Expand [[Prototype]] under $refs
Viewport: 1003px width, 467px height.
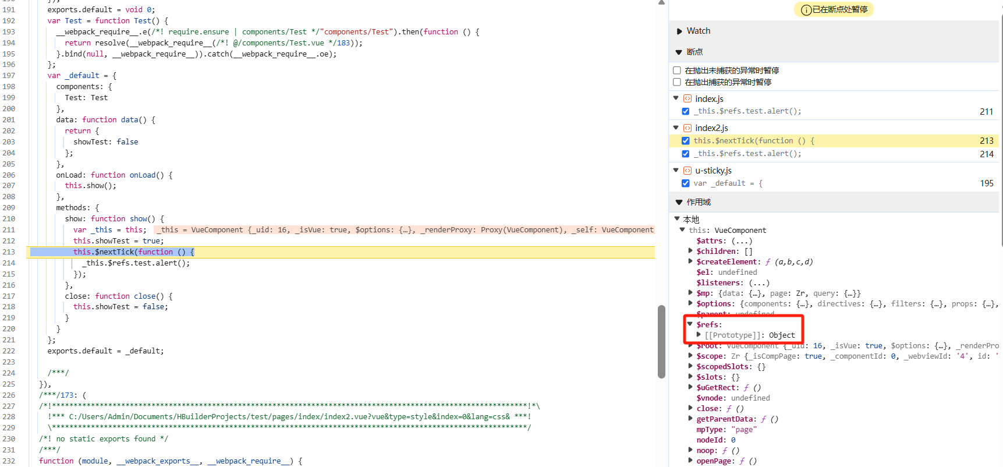click(699, 335)
